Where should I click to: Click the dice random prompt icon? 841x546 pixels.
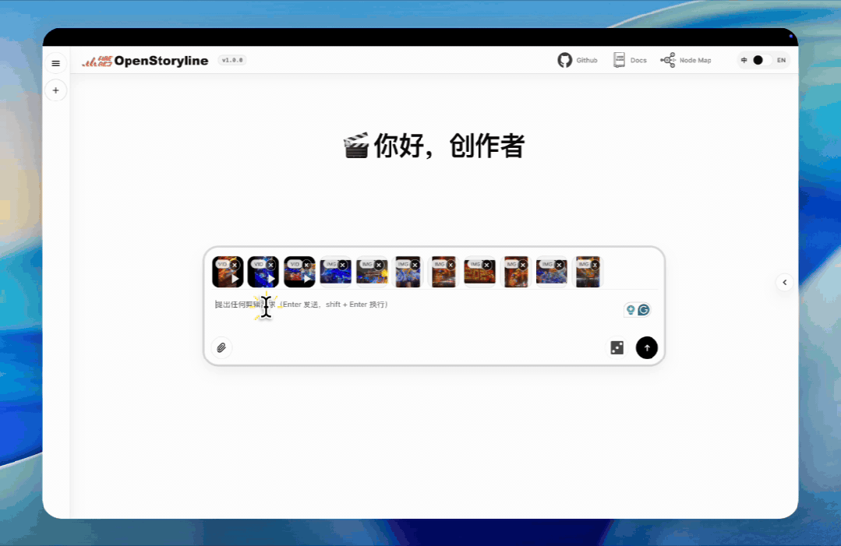click(x=617, y=347)
